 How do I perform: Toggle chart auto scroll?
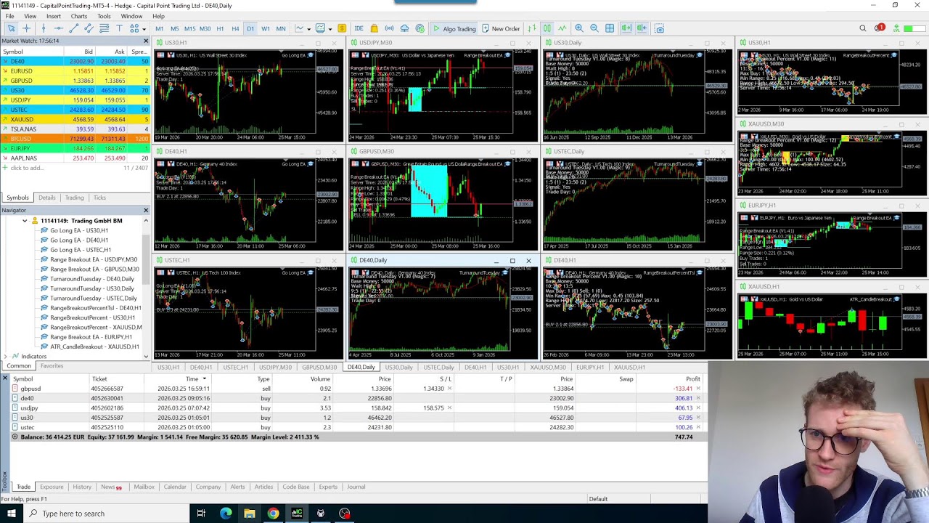coord(626,28)
